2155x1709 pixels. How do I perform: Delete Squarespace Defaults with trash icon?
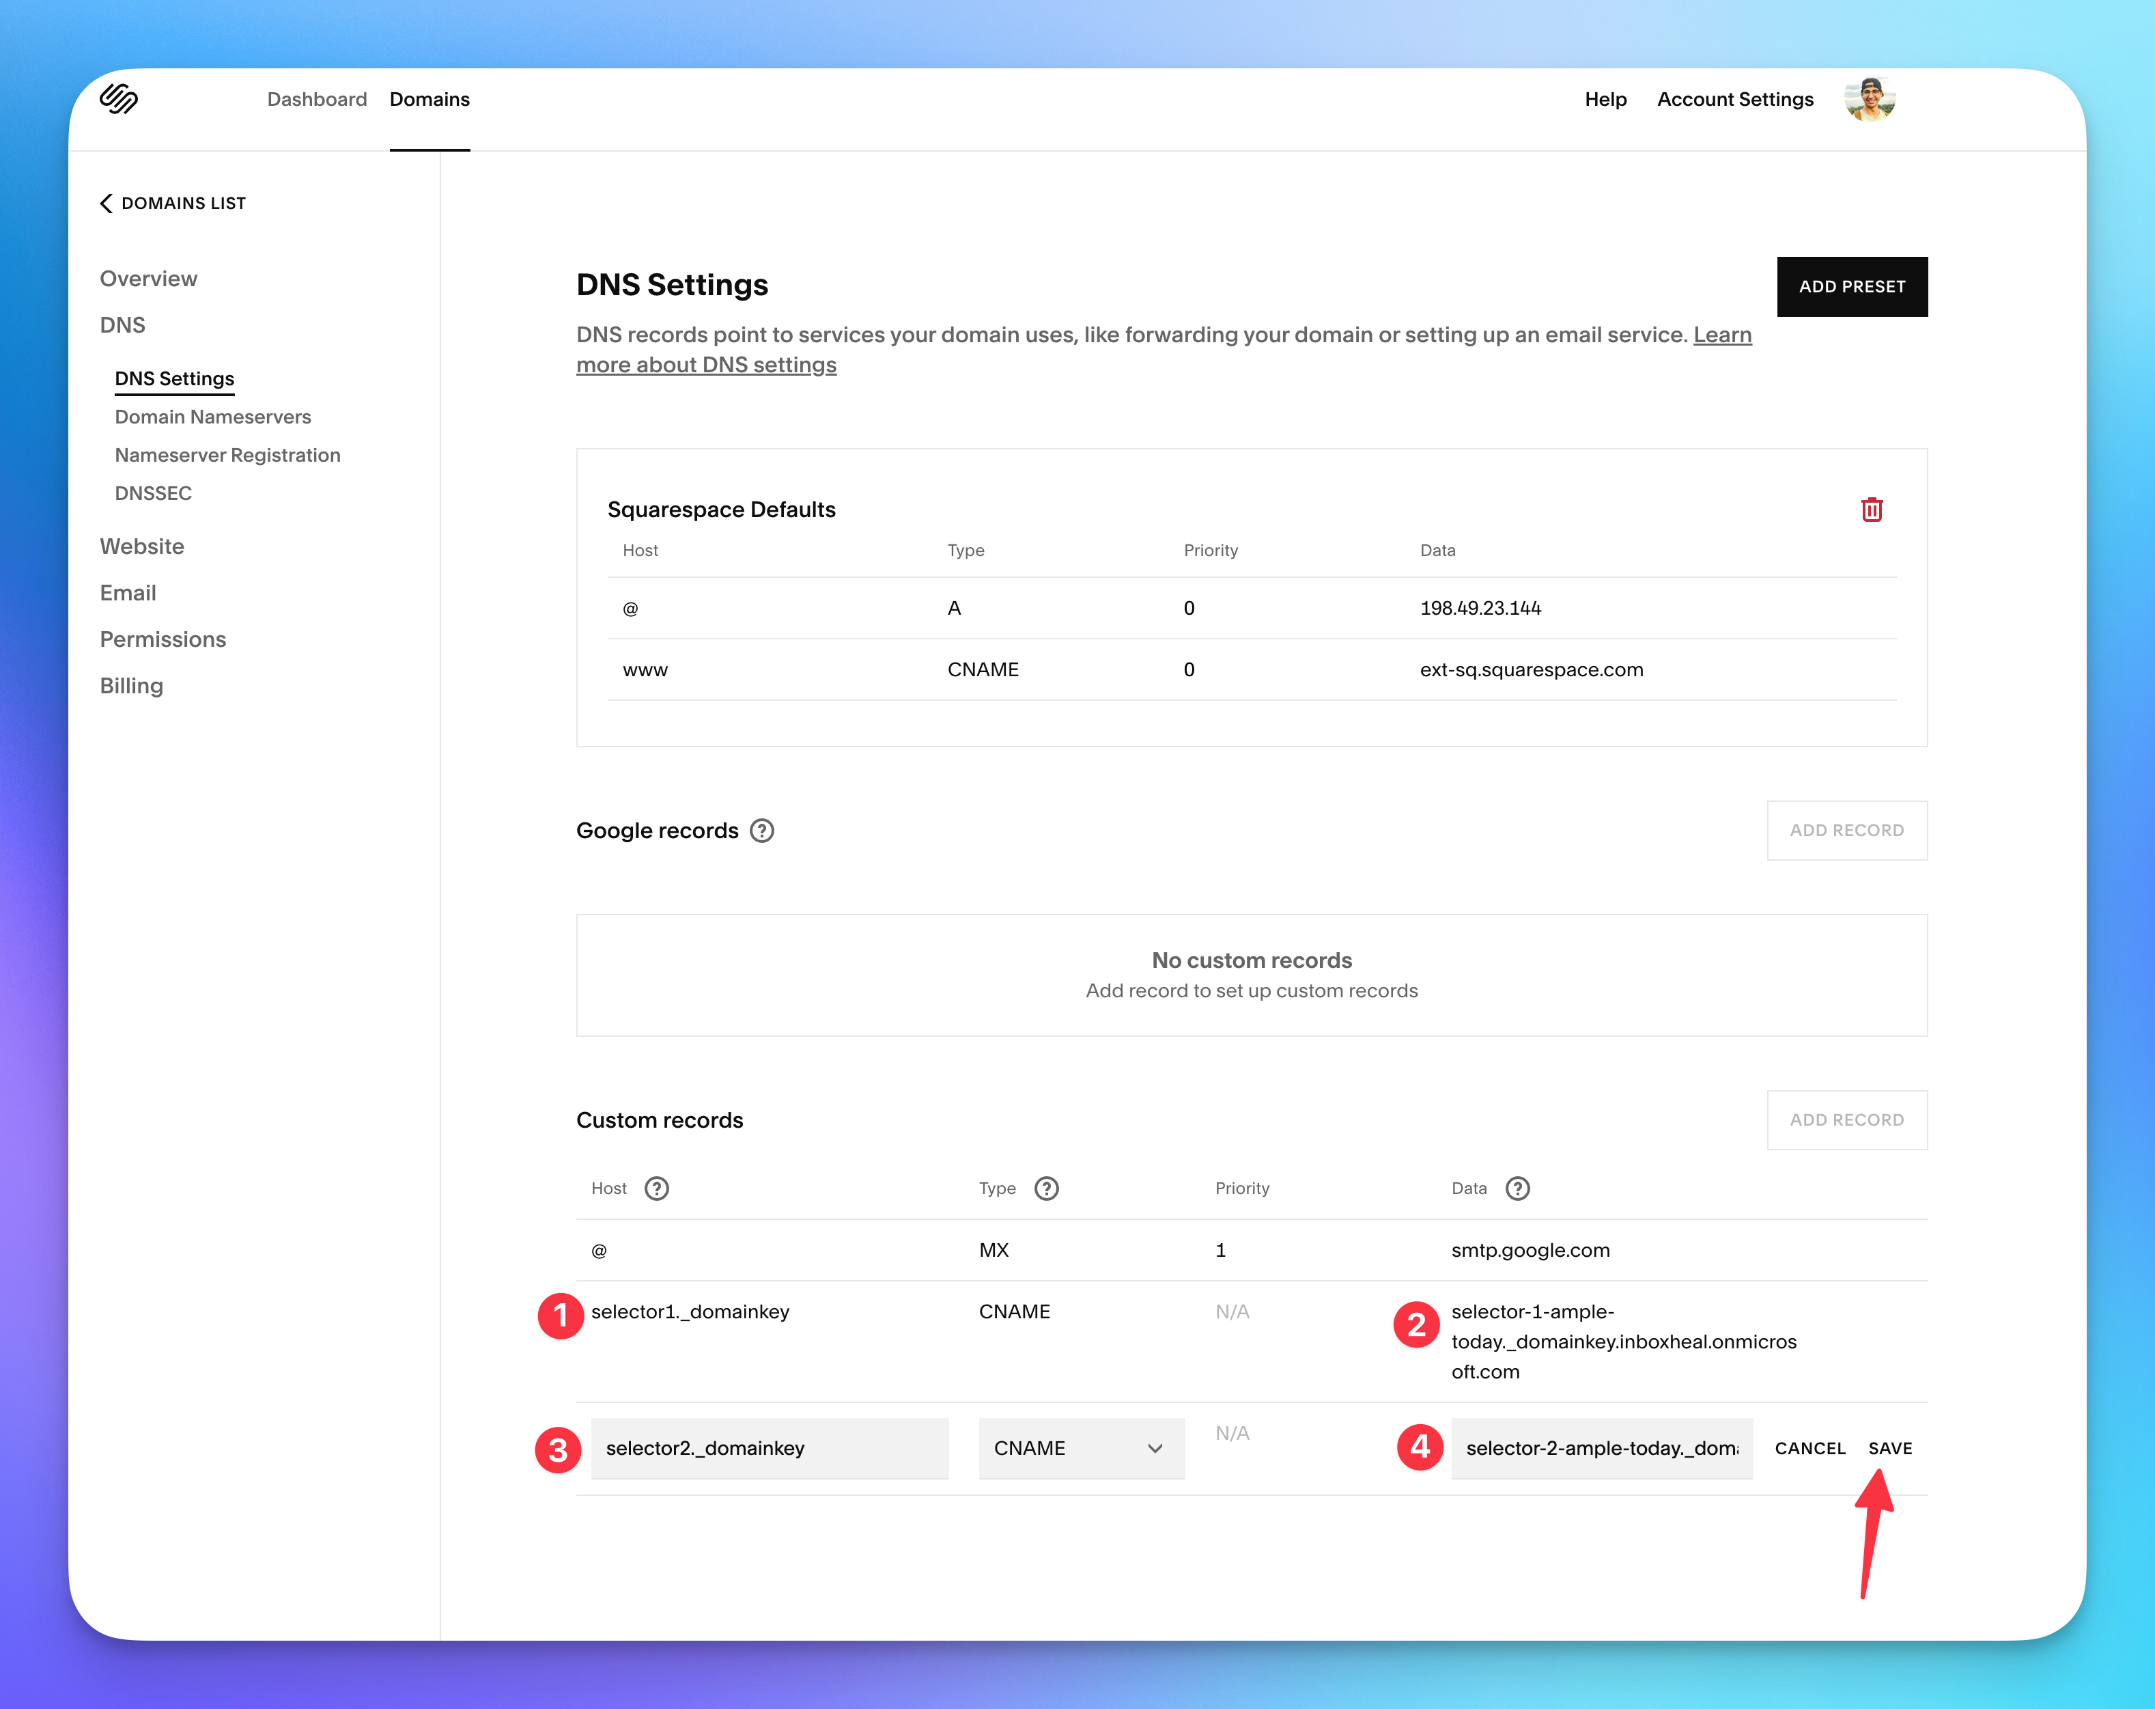[1871, 510]
